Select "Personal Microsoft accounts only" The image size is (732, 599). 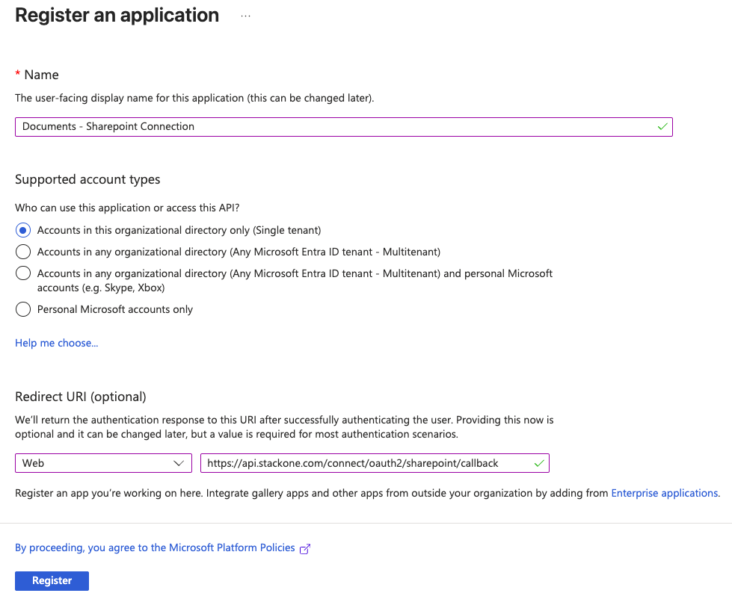[22, 309]
